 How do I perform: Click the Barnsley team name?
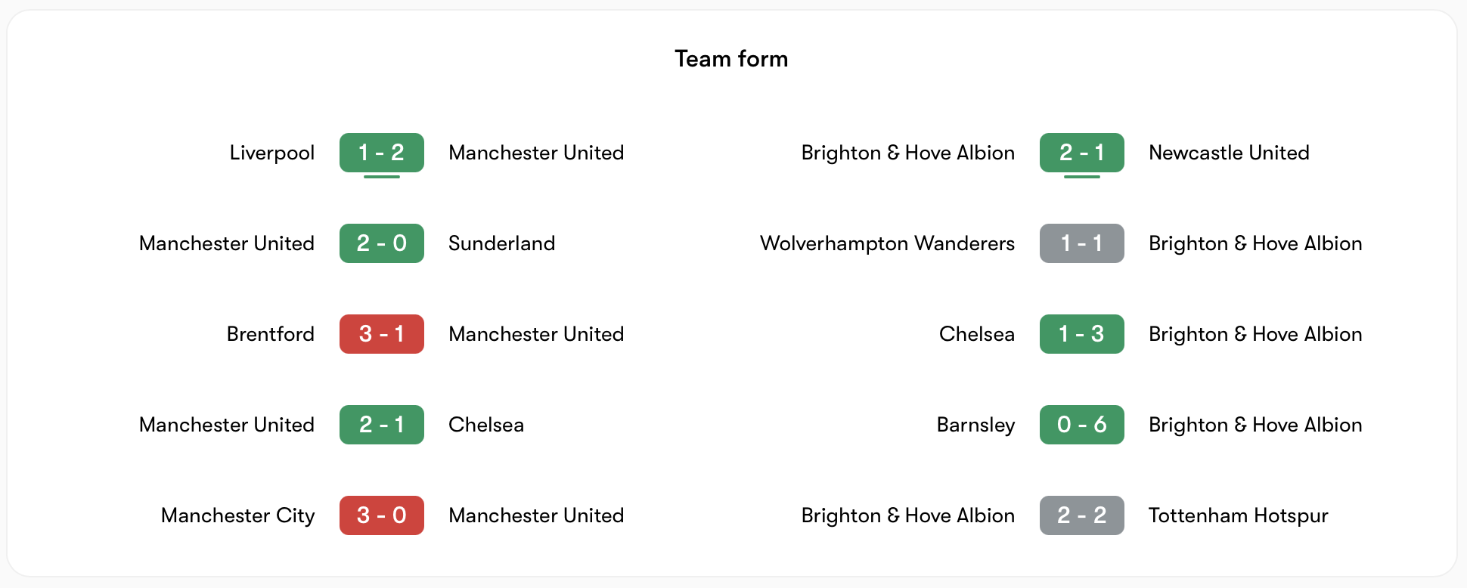(x=975, y=425)
